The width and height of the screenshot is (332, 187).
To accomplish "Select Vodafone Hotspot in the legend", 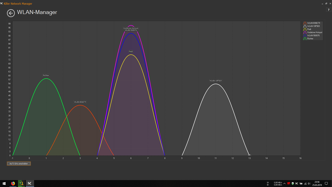I will 314,32.
